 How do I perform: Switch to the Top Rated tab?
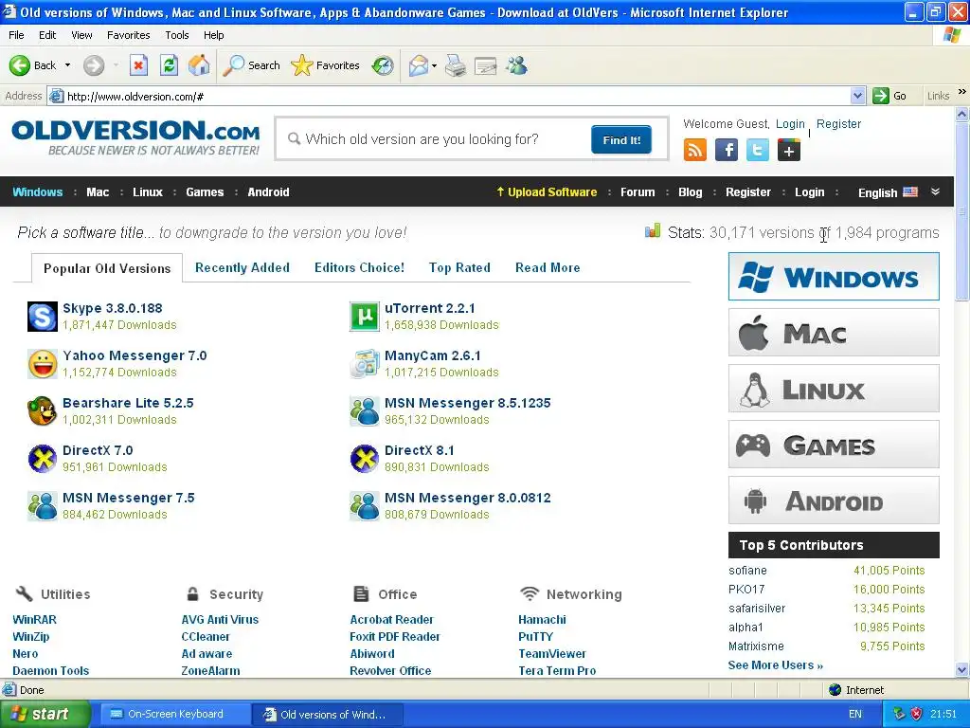(459, 267)
